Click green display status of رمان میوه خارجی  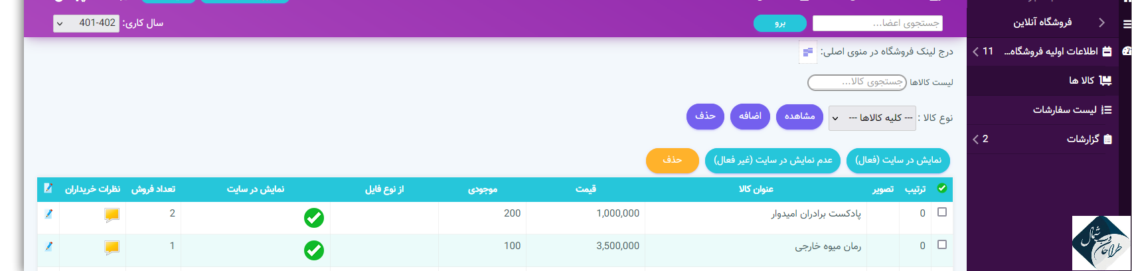pyautogui.click(x=313, y=250)
